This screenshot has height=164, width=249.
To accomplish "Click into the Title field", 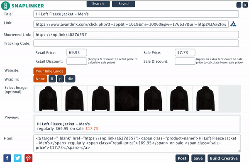I will click(136, 14).
